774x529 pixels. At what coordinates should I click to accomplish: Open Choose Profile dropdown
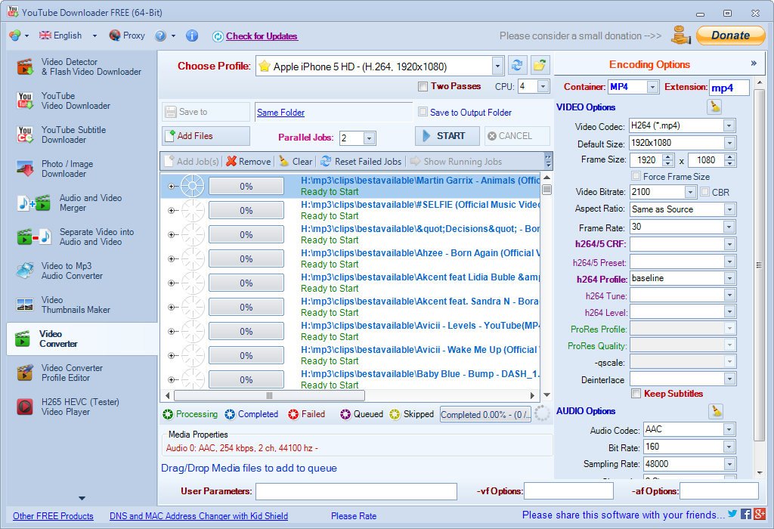tap(497, 66)
